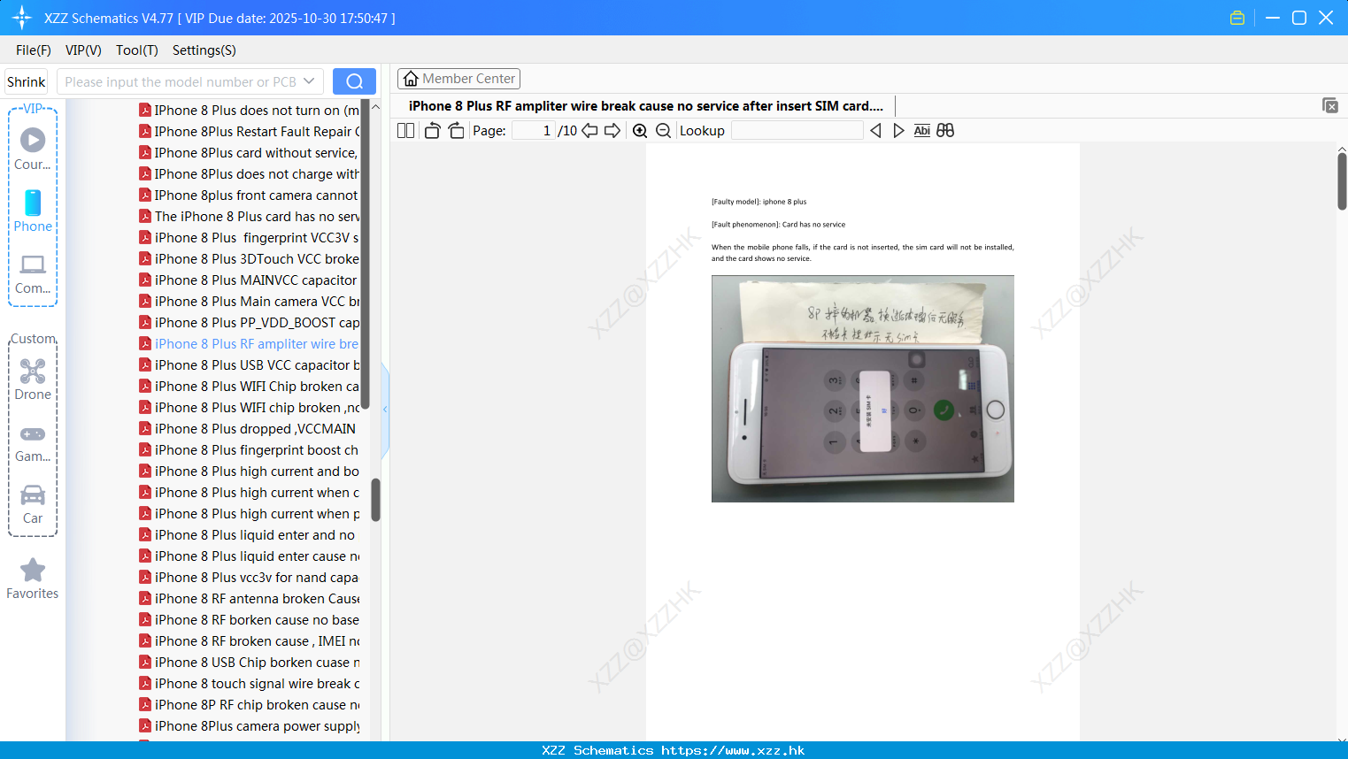Go to previous page arrow
Image resolution: width=1348 pixels, height=759 pixels.
coord(589,131)
